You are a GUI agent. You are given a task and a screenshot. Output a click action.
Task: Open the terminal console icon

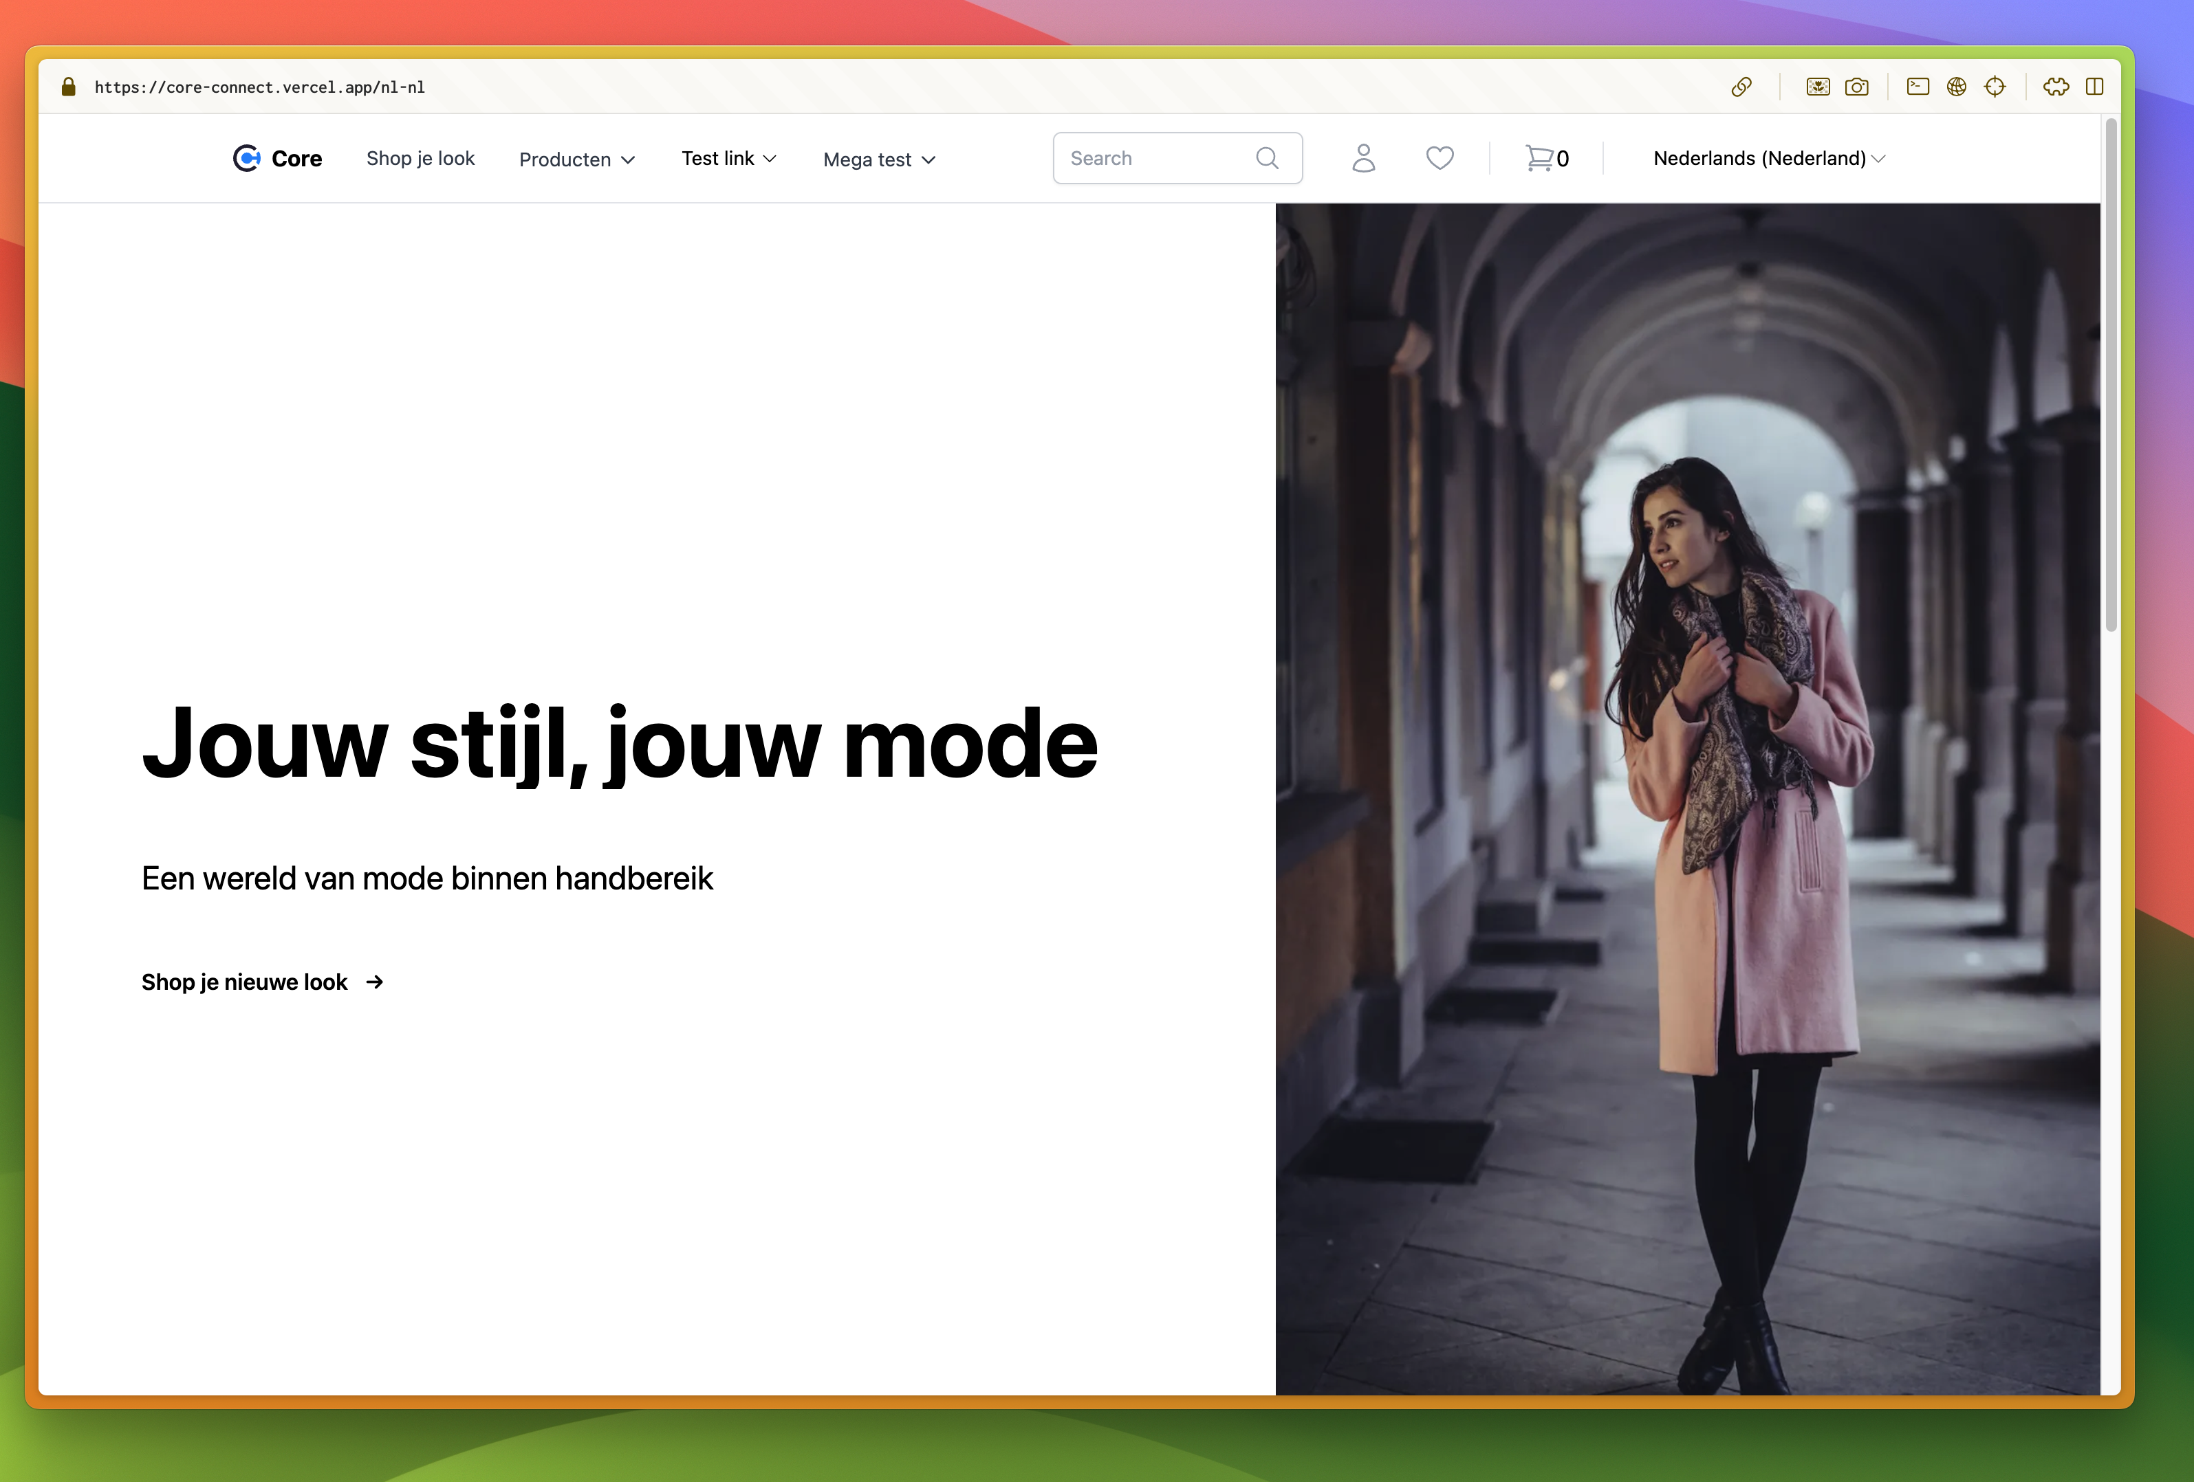coord(1918,87)
